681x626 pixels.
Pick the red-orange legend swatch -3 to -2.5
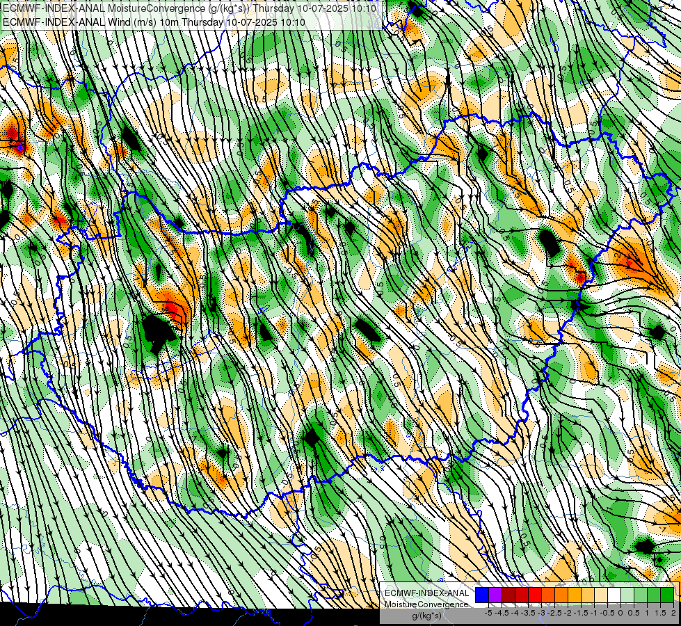pyautogui.click(x=548, y=595)
